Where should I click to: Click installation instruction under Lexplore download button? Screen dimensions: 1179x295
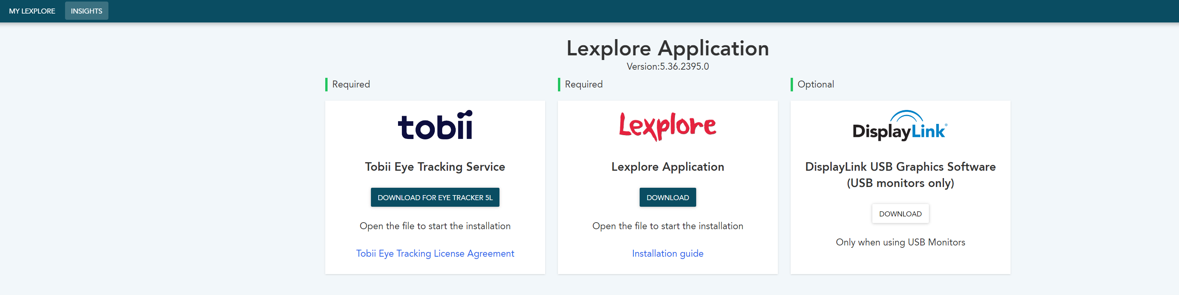(668, 226)
